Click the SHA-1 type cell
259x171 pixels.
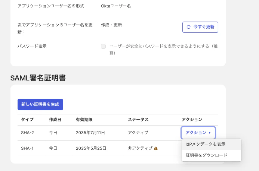pyautogui.click(x=27, y=148)
